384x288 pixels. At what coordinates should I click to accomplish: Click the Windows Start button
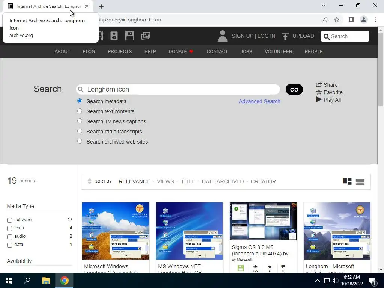tap(9, 280)
